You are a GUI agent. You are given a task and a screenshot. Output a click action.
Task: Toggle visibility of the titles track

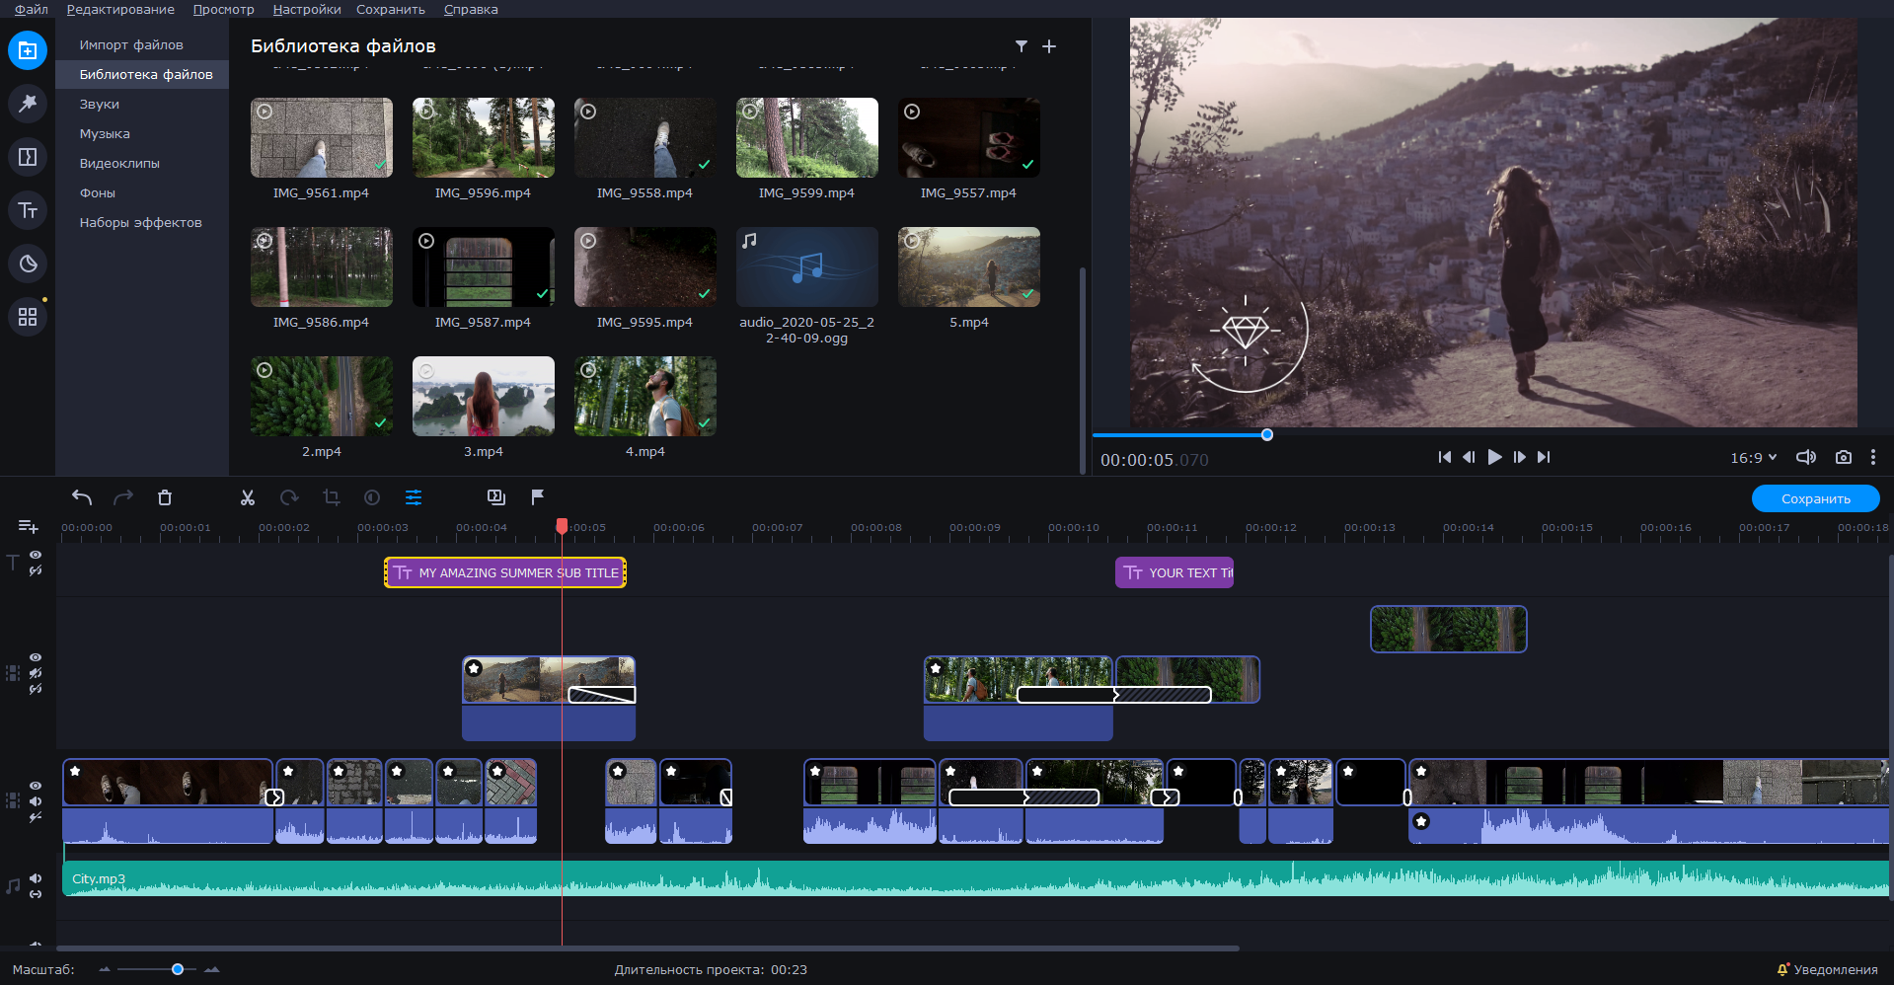coord(36,555)
